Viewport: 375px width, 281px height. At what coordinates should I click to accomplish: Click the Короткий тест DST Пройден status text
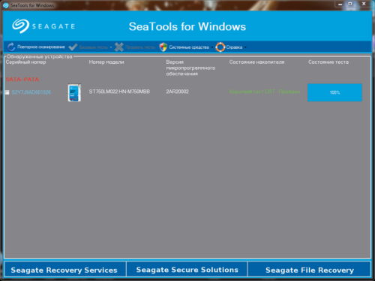265,92
